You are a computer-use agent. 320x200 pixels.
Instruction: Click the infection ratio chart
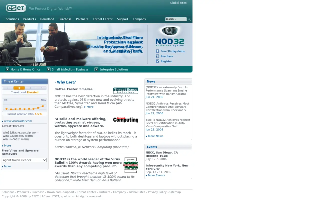point(24,105)
